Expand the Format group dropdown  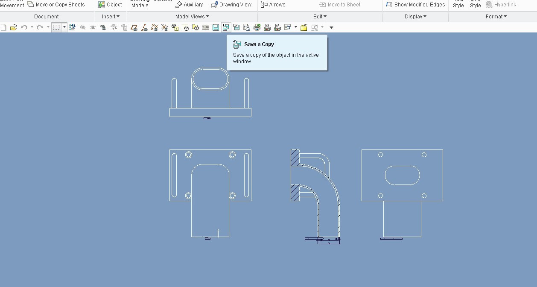pos(496,17)
